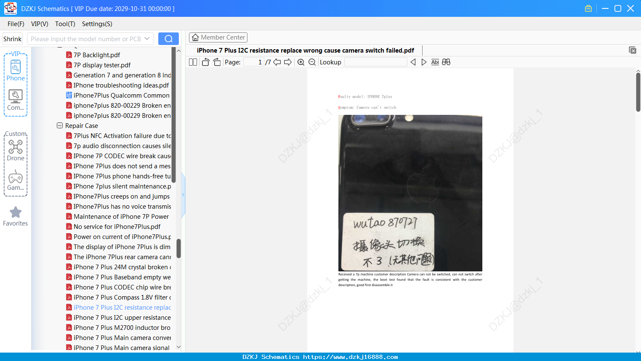The image size is (641, 361).
Task: Open The iPhone 7Plus rear camera case
Action: coord(122,257)
